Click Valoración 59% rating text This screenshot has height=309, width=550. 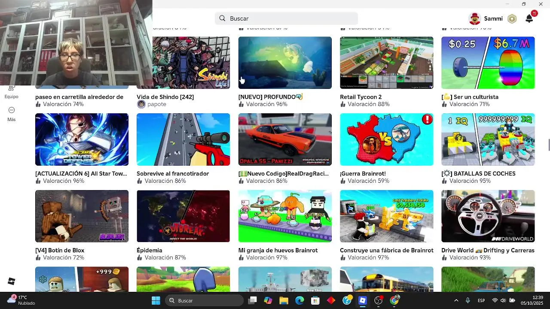click(368, 181)
